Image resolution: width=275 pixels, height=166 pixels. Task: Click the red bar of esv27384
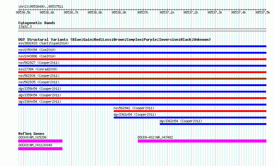point(142,72)
